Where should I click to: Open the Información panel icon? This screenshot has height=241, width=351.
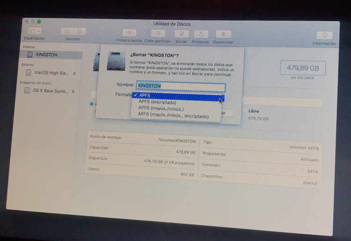point(324,36)
